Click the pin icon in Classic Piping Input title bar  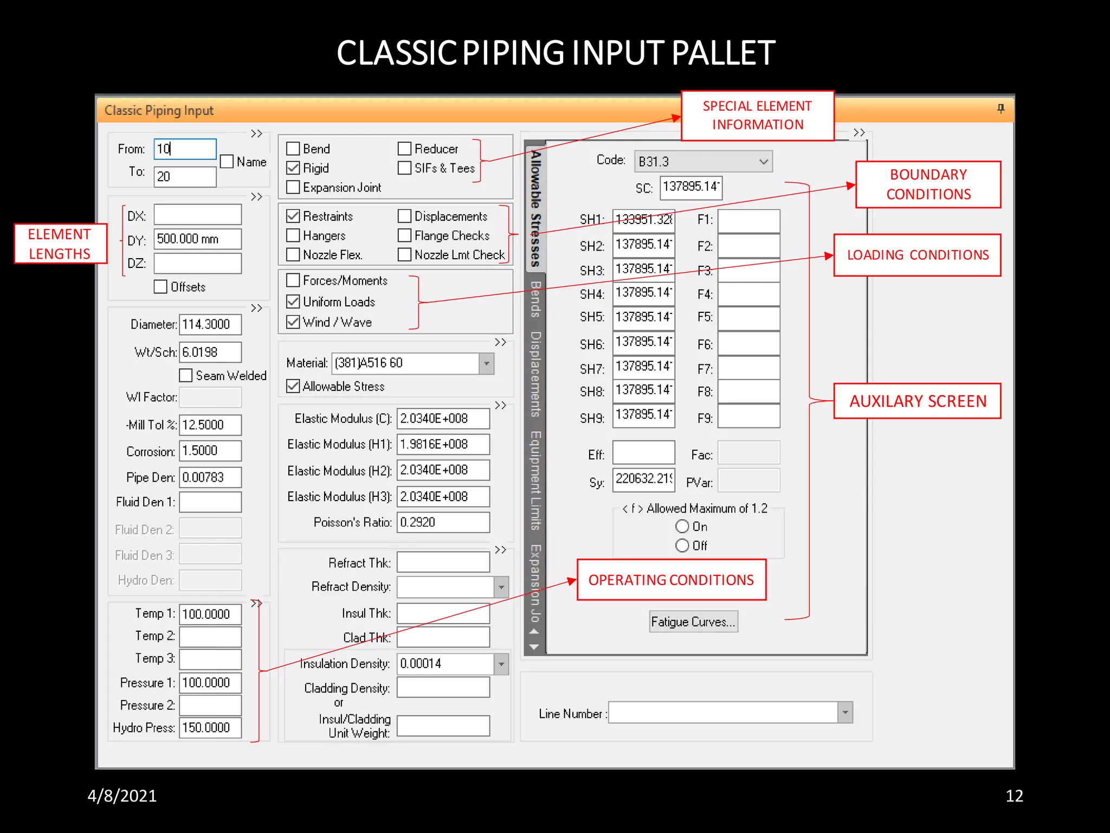coord(1001,108)
